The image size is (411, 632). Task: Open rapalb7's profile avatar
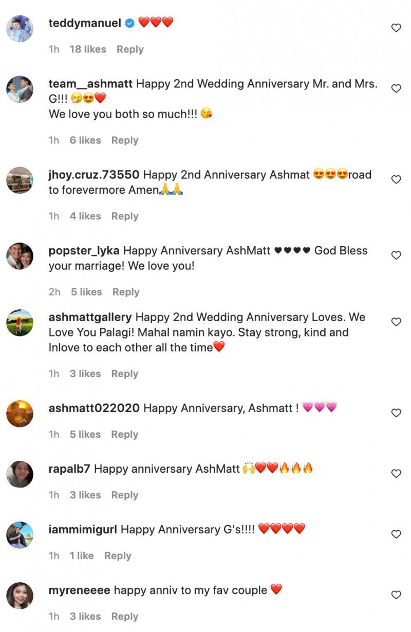(x=20, y=474)
